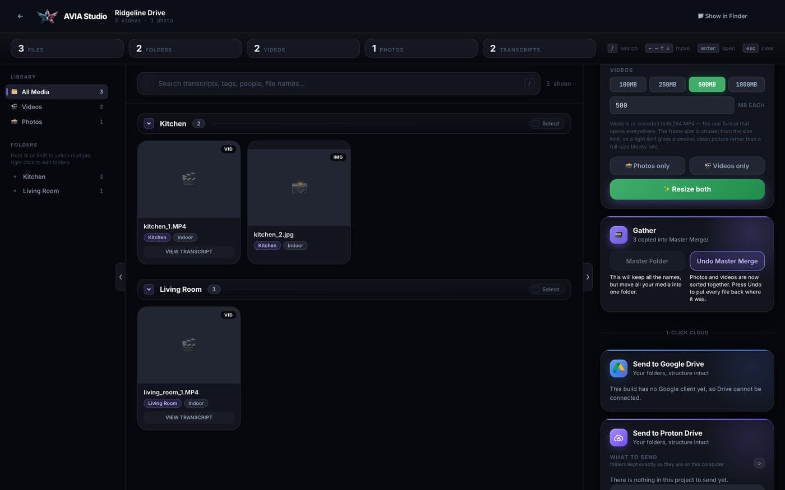This screenshot has width=785, height=490.
Task: Choose the 1000MB video size option
Action: click(x=746, y=85)
